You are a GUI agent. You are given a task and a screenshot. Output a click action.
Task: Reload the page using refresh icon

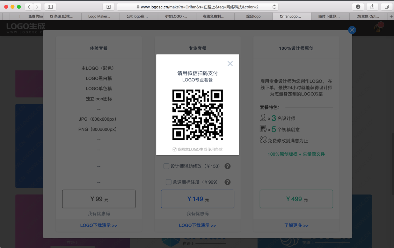(274, 7)
